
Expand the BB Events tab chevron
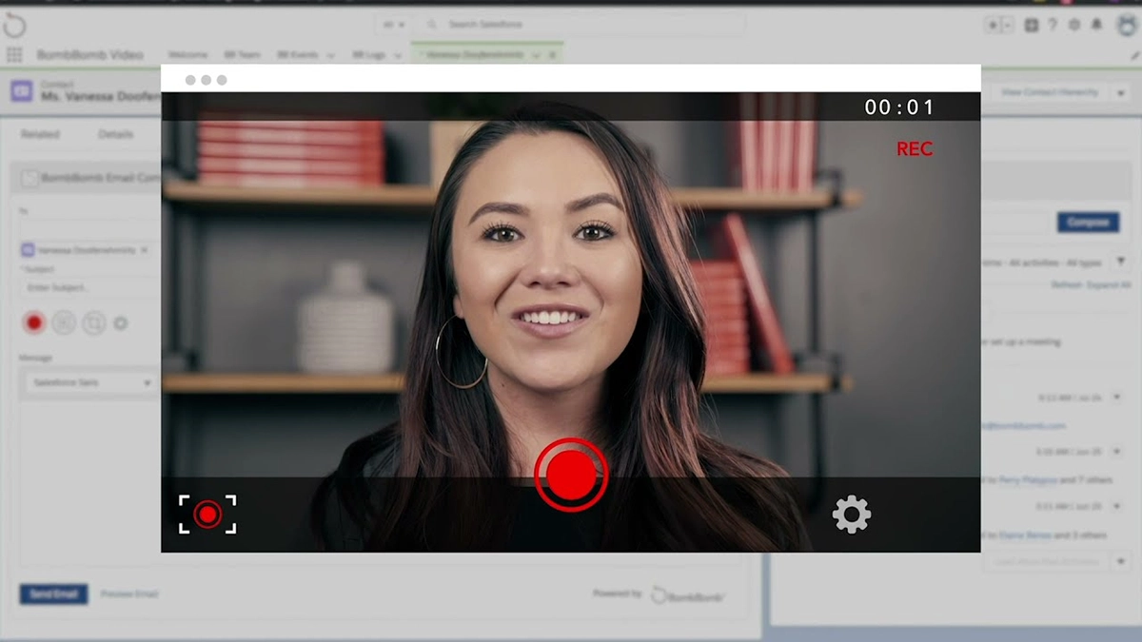(330, 55)
